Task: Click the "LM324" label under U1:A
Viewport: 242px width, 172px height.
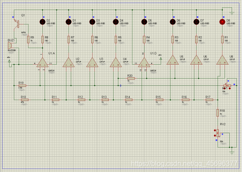Action: pyautogui.click(x=51, y=71)
